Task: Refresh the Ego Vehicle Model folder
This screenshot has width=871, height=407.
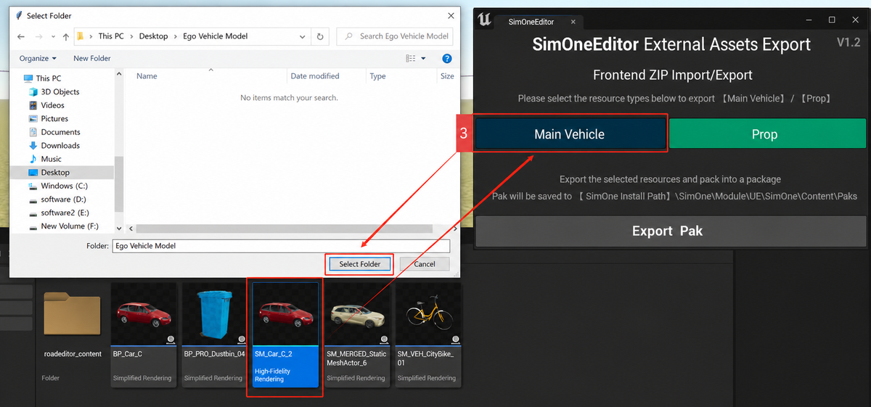Action: click(x=320, y=36)
